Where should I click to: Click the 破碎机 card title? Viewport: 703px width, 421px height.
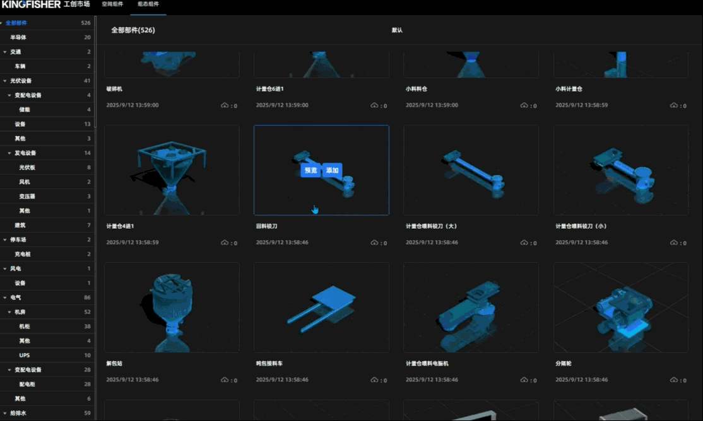point(114,89)
